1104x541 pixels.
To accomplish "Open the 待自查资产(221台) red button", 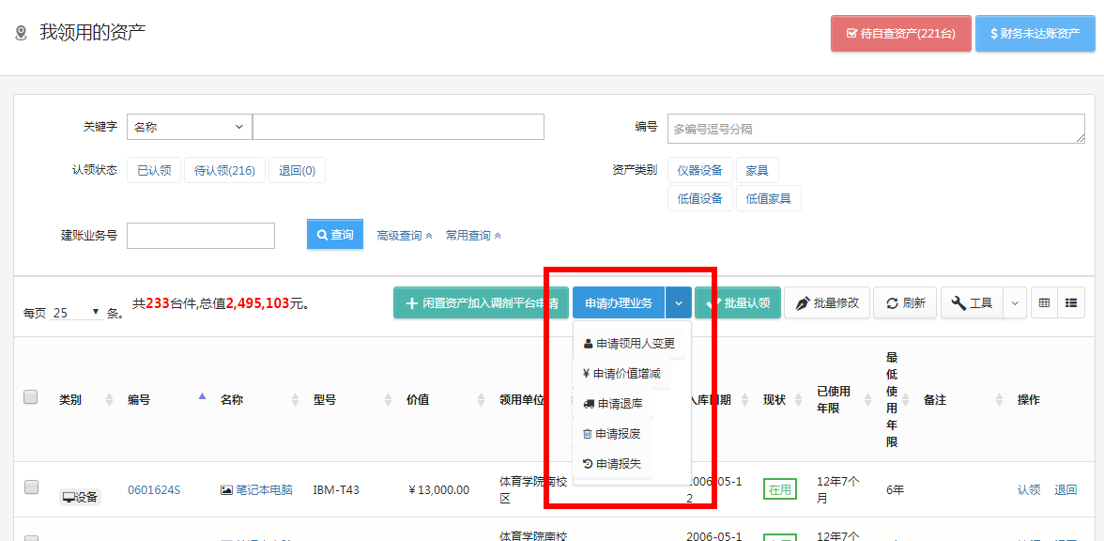I will click(900, 34).
